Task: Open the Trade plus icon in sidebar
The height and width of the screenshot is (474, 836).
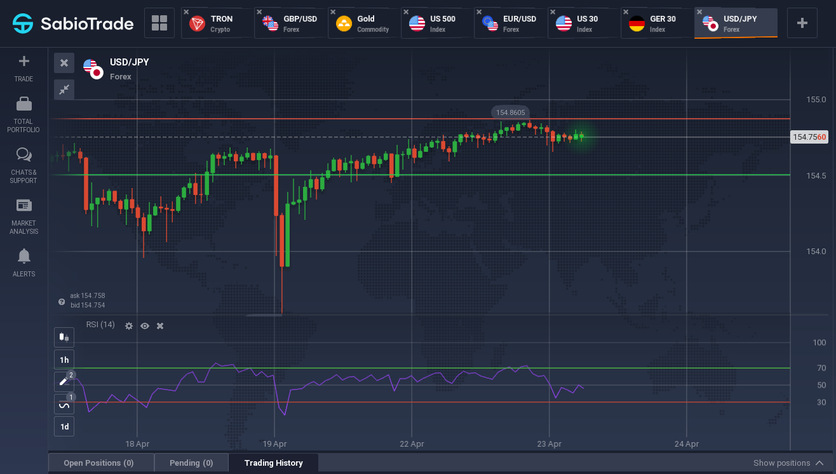Action: pyautogui.click(x=24, y=62)
